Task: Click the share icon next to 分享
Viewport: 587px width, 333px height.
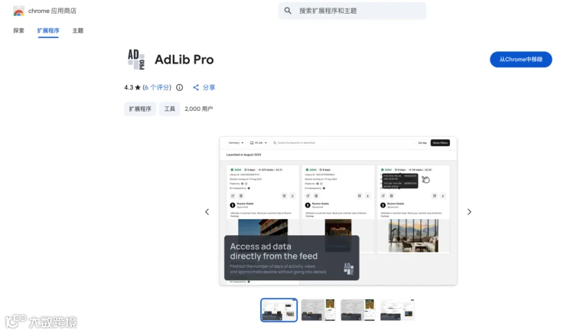Action: point(196,87)
